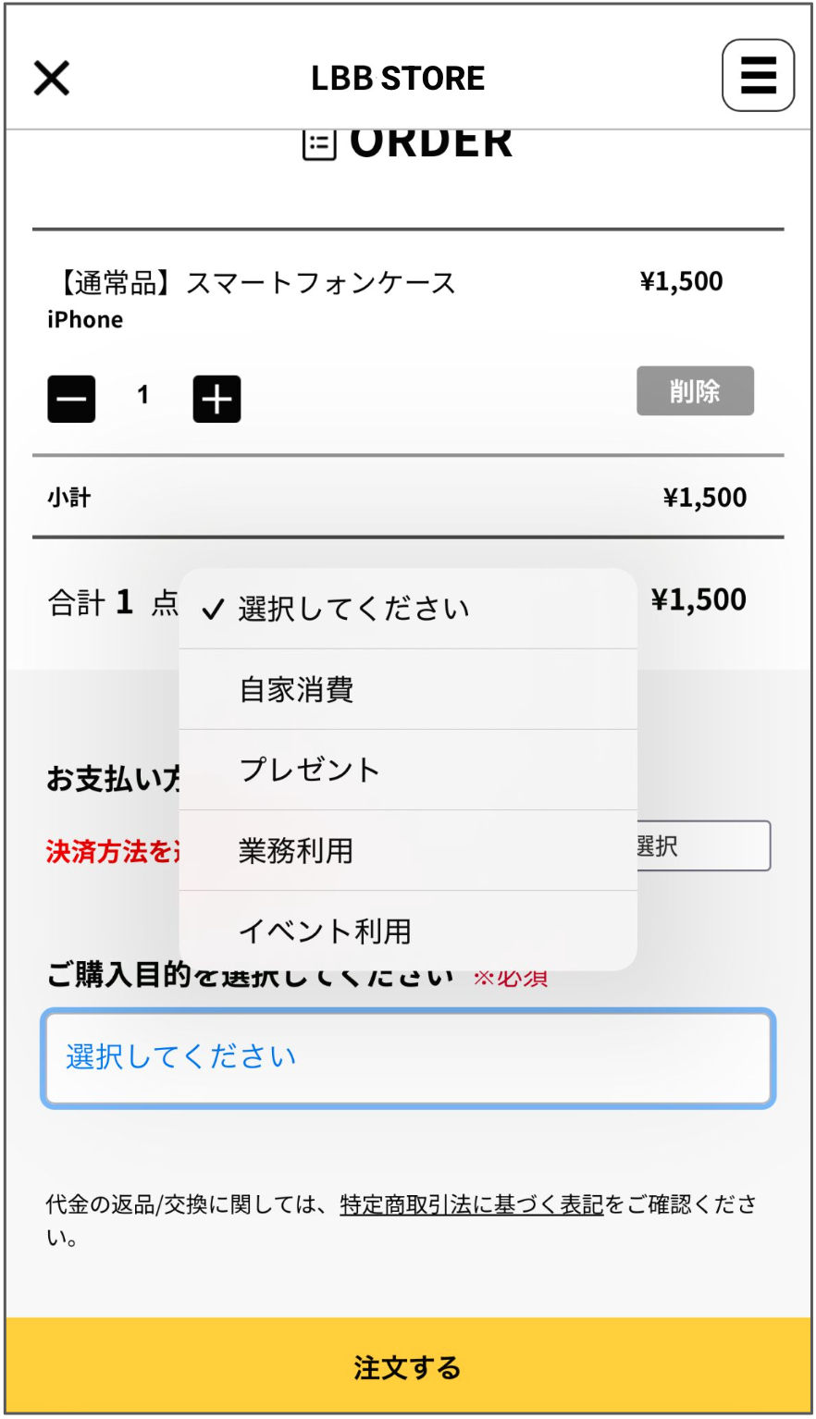The height and width of the screenshot is (1419, 816).
Task: Click the red 決済方法 warning text
Action: point(111,852)
